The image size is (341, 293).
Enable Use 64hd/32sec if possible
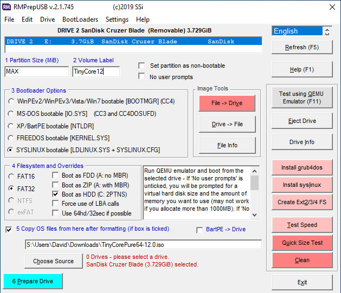tap(55, 213)
